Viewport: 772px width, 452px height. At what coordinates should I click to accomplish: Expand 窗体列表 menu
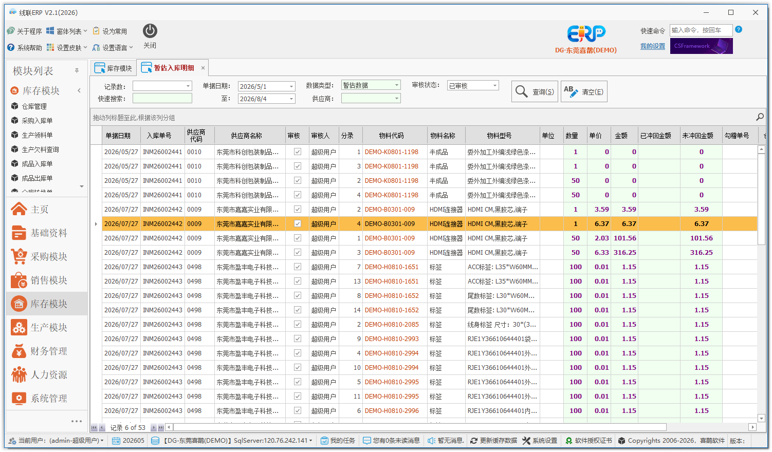tap(67, 31)
